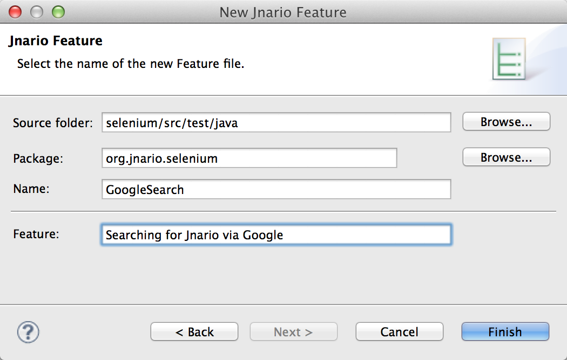Click the disabled Next button
Image resolution: width=567 pixels, height=360 pixels.
pos(293,331)
